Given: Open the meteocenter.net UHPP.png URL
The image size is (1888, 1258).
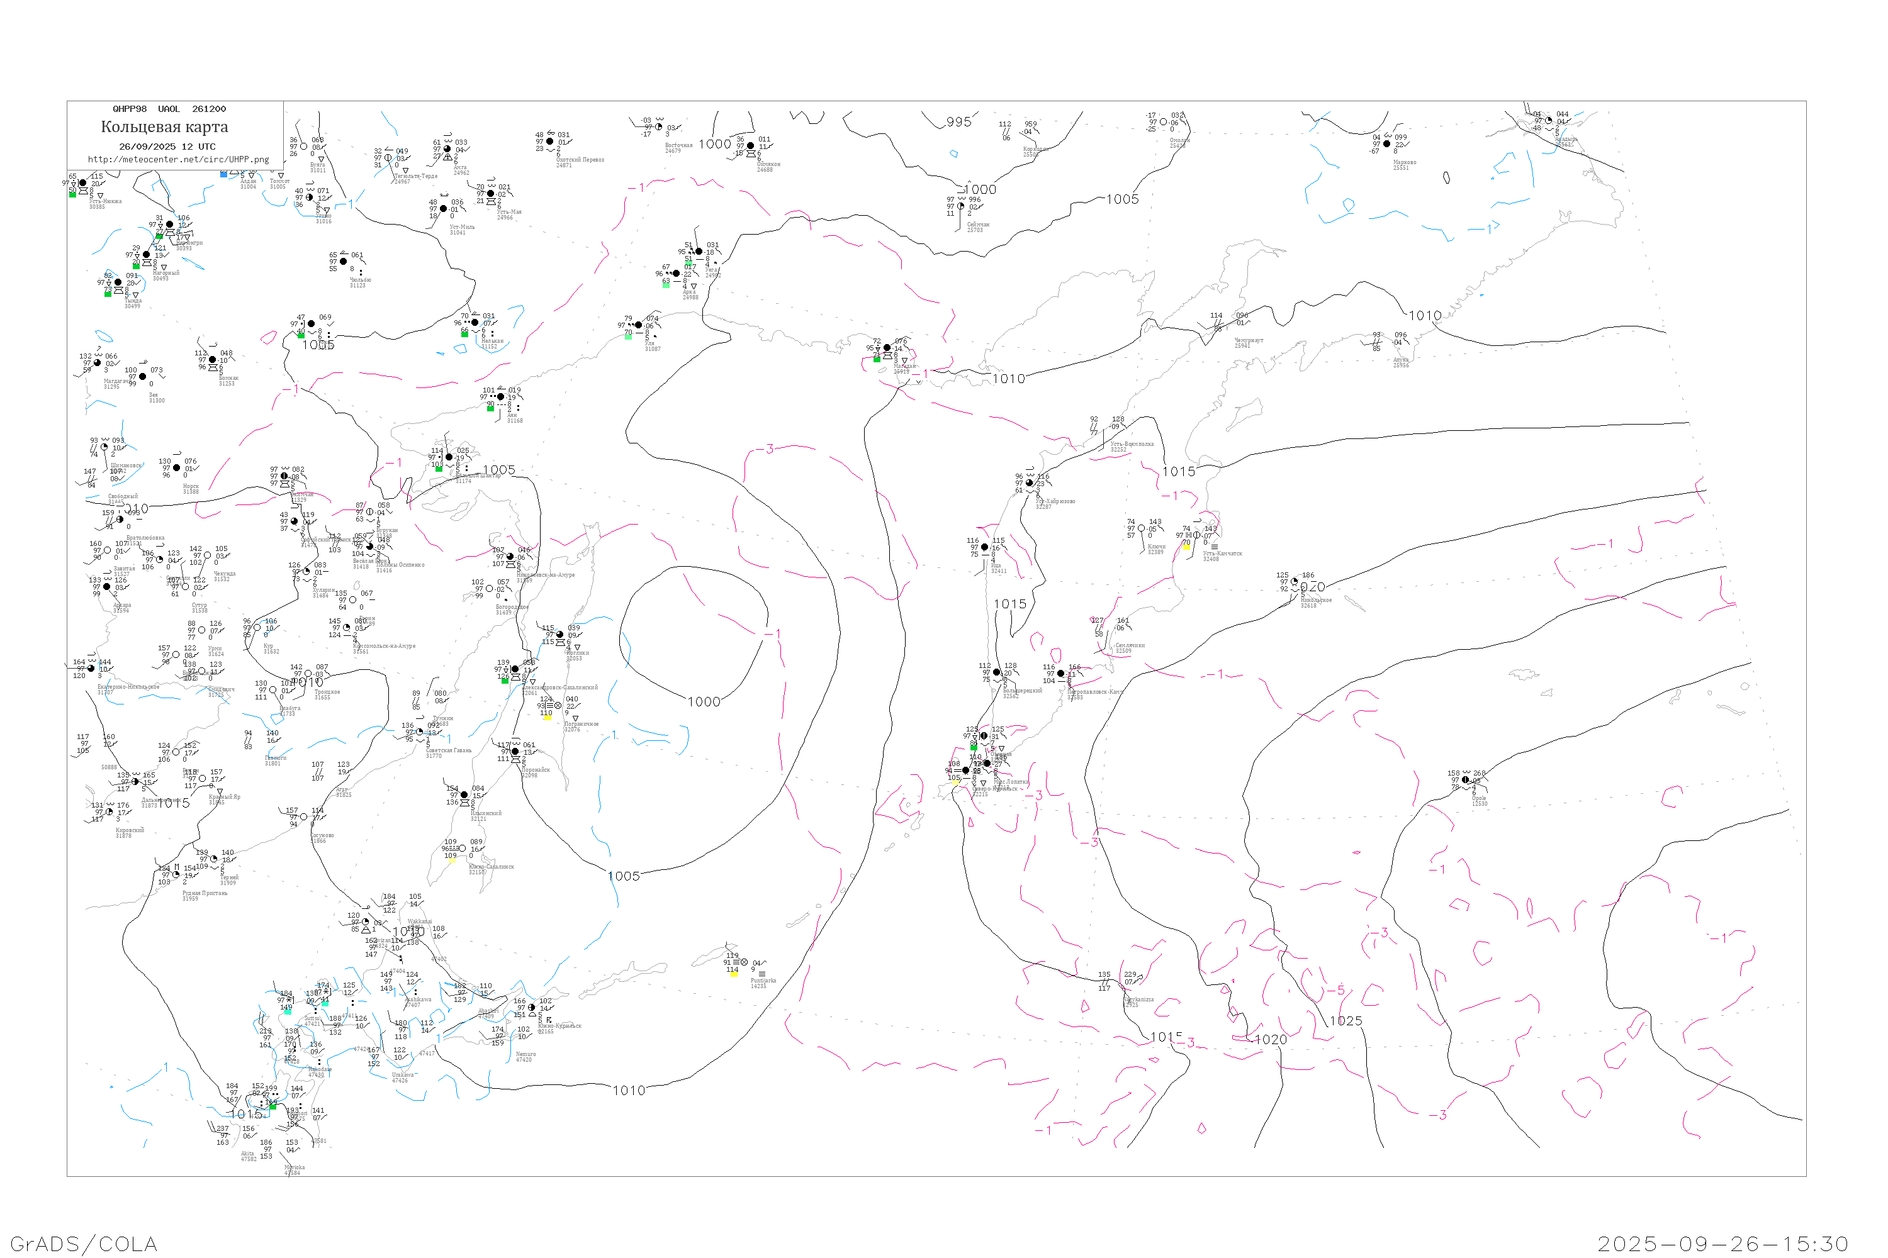Looking at the screenshot, I should [178, 160].
